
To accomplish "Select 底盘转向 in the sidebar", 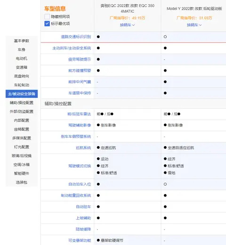I will click(x=22, y=76).
